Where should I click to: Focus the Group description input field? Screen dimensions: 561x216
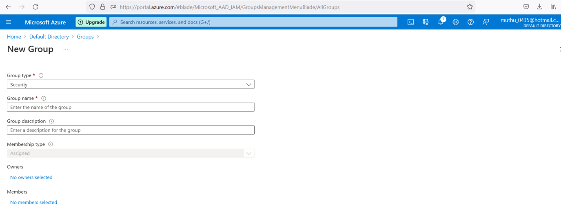point(131,130)
